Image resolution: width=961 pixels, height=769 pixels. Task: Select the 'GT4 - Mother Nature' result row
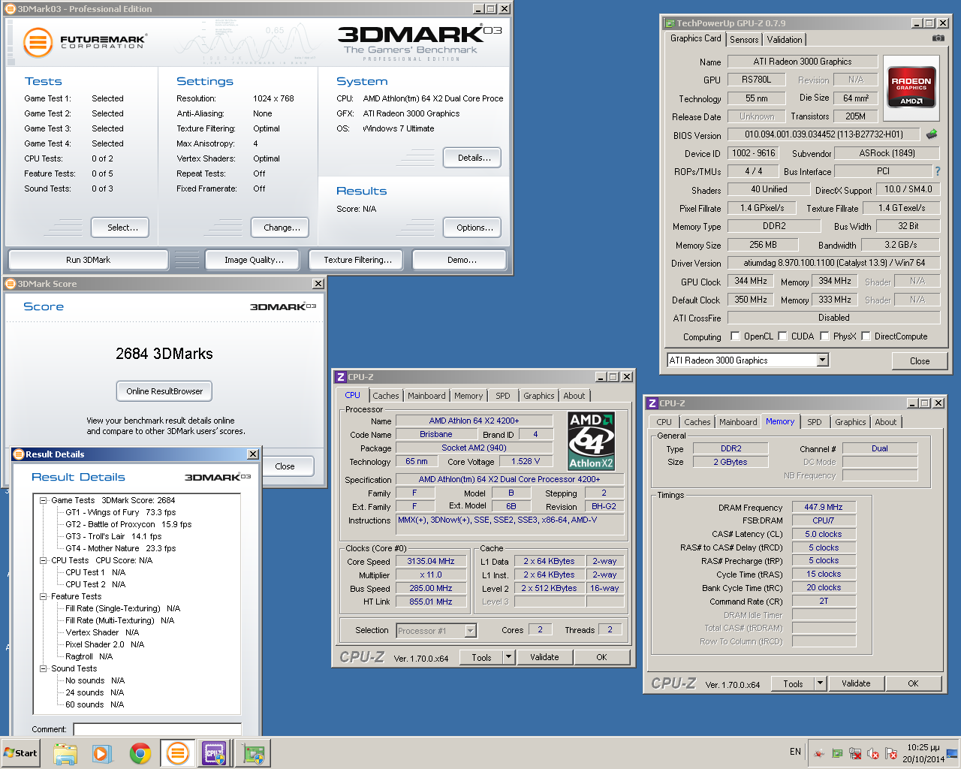(120, 548)
